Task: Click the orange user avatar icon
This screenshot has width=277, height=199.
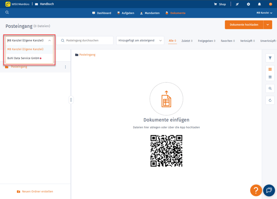Action: point(270,4)
